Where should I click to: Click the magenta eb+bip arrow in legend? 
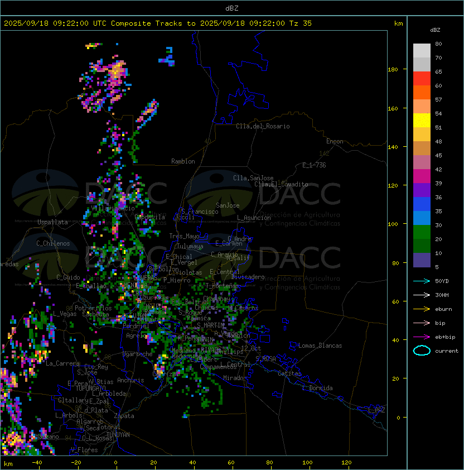422,337
